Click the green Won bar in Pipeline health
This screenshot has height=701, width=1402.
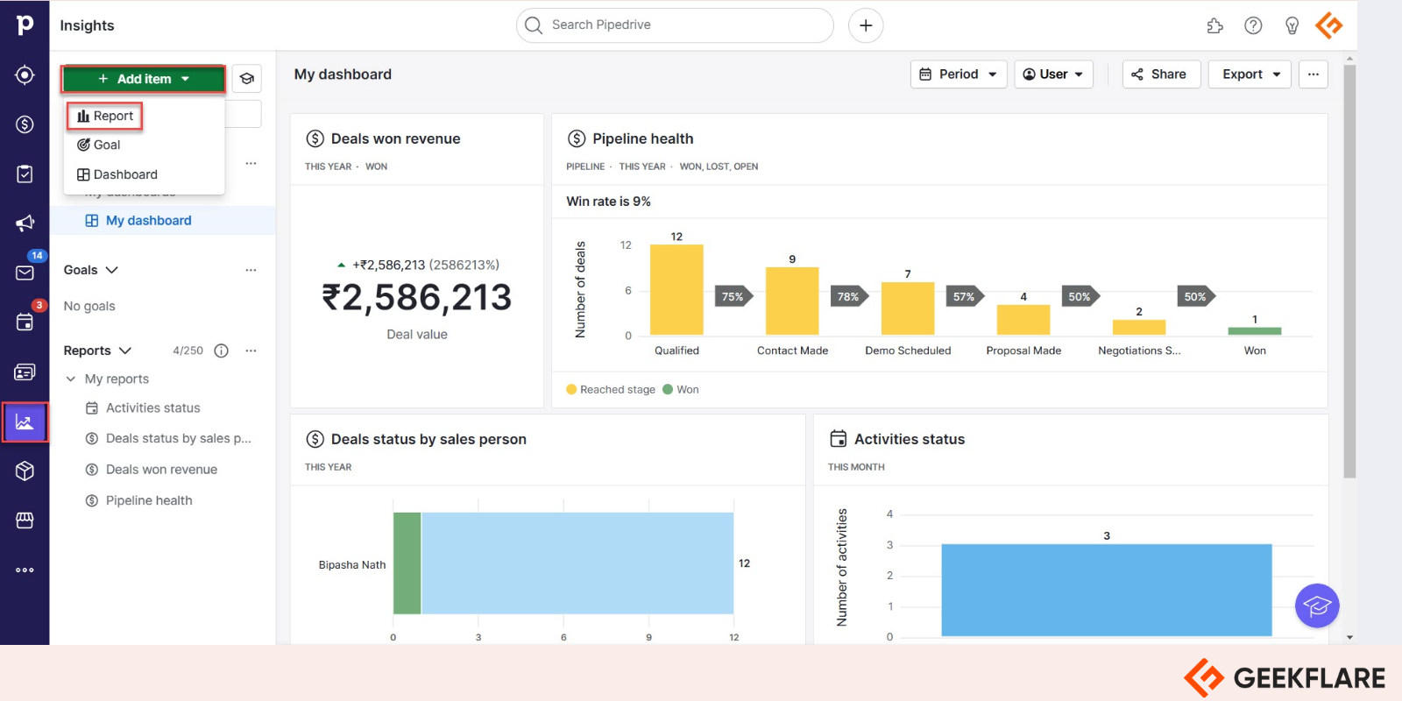click(x=1254, y=331)
